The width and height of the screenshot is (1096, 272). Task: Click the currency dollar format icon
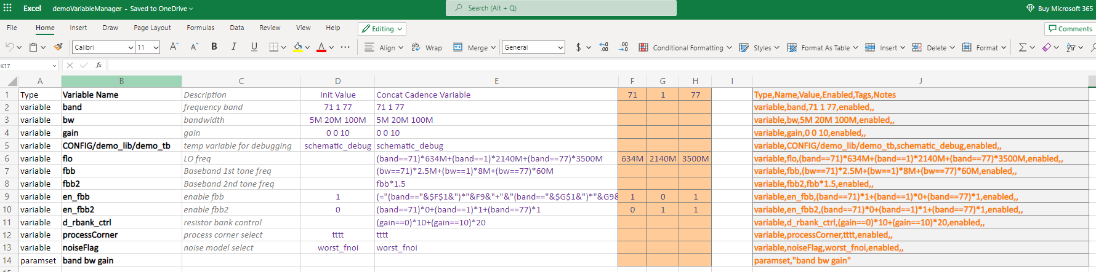[578, 47]
